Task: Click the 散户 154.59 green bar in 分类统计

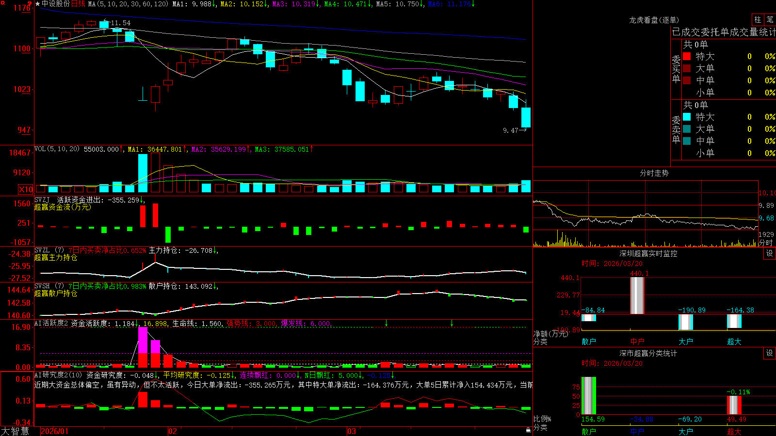Action: [589, 395]
